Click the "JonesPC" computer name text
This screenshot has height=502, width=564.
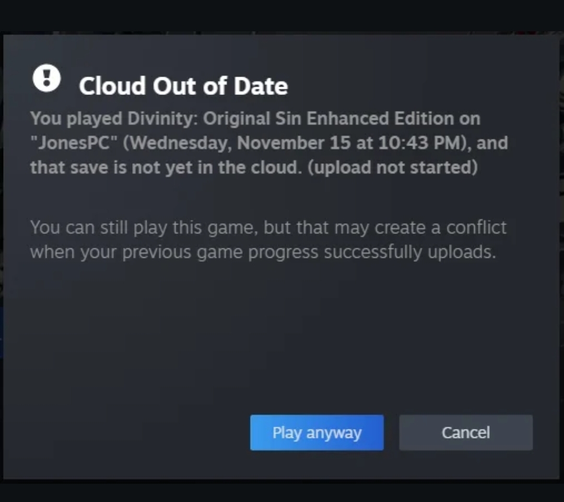[x=73, y=143]
